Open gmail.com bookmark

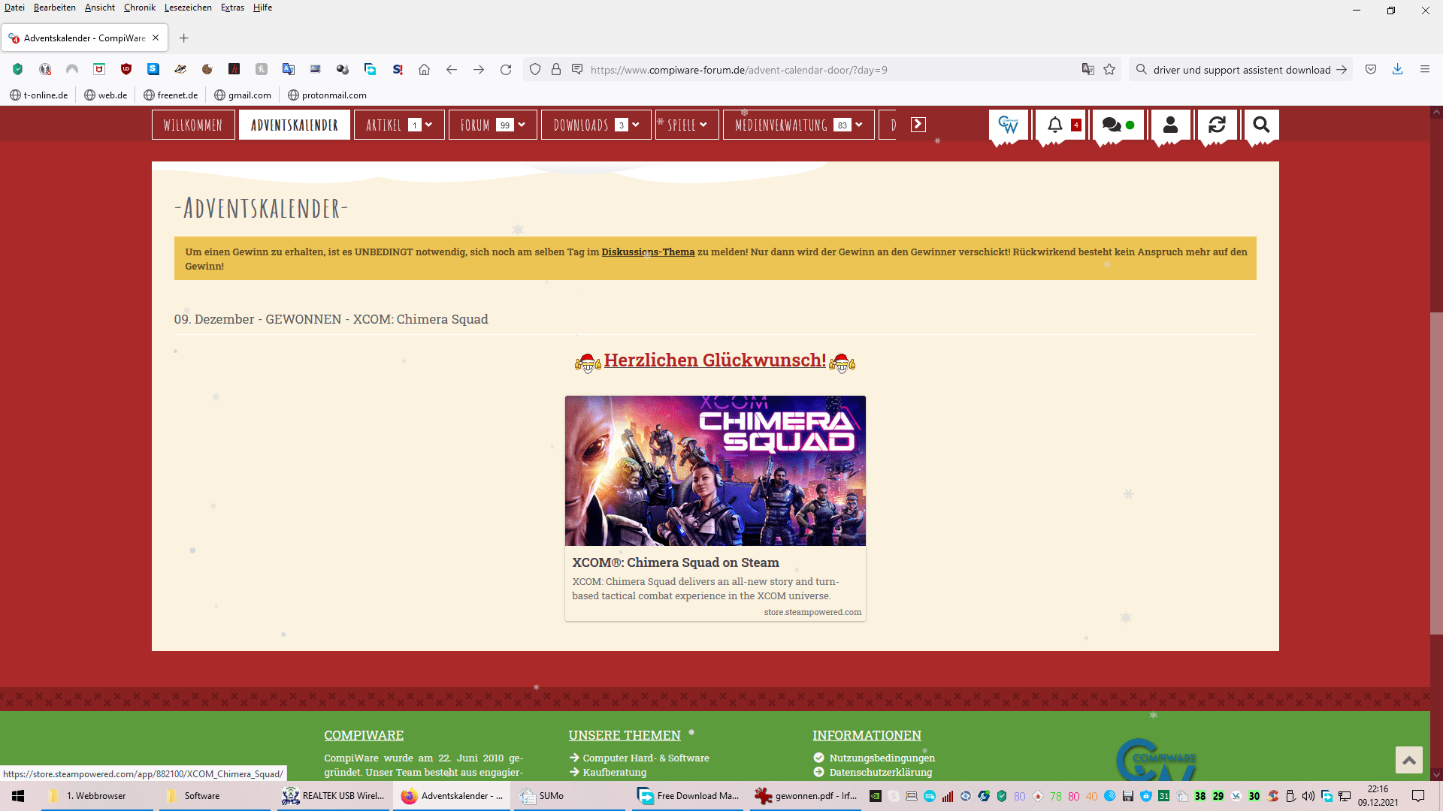[243, 95]
